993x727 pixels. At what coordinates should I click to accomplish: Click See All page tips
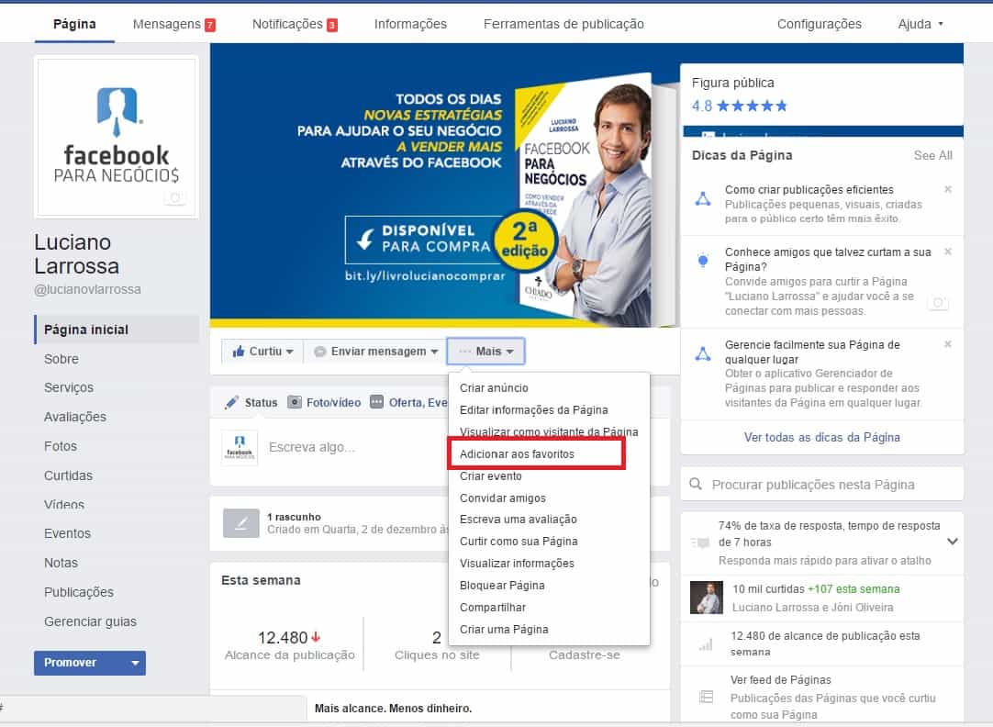[x=932, y=156]
